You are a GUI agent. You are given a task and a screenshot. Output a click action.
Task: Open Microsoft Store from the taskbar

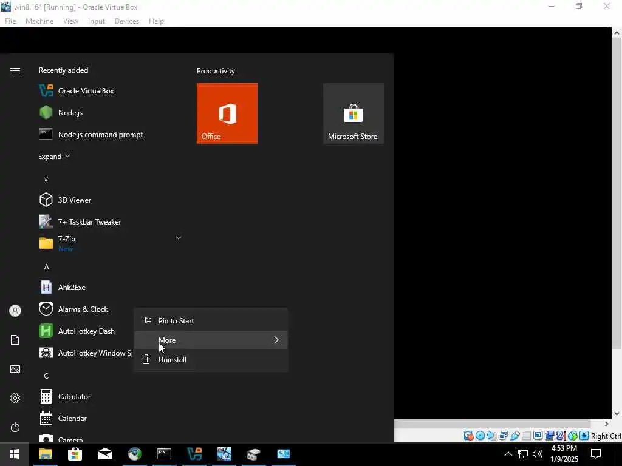pyautogui.click(x=75, y=454)
